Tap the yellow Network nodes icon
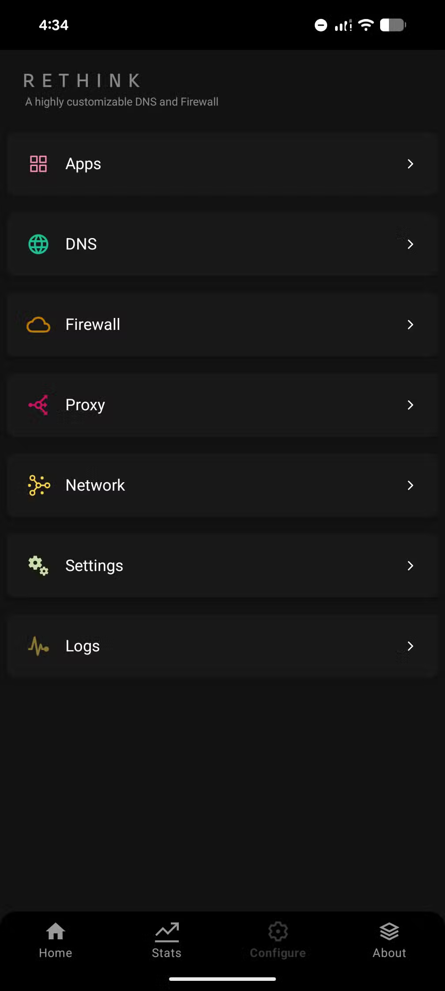This screenshot has height=991, width=445. [x=39, y=485]
